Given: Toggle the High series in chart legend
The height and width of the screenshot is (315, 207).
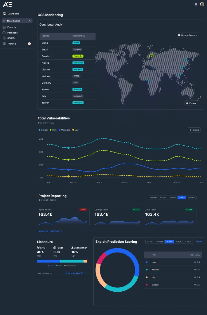Looking at the screenshot, I should 53,130.
